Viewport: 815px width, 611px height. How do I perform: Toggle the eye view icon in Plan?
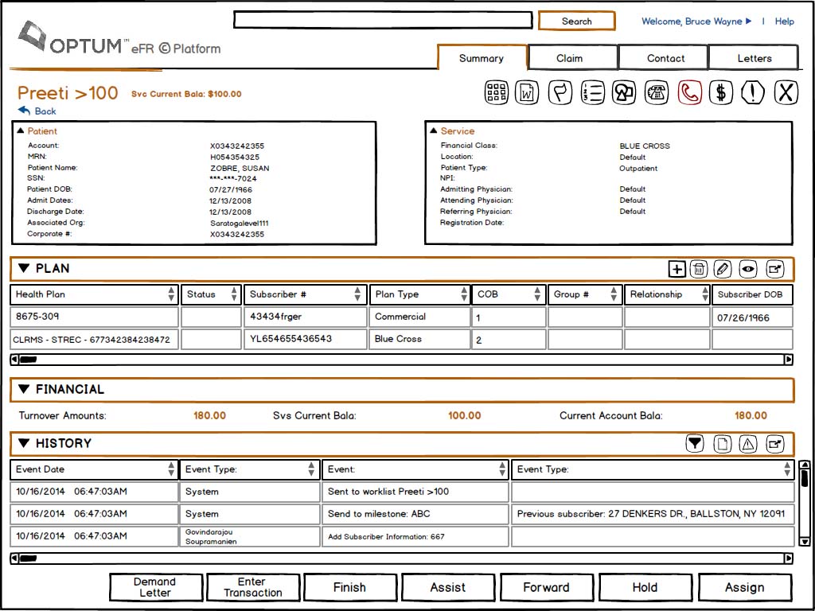748,269
